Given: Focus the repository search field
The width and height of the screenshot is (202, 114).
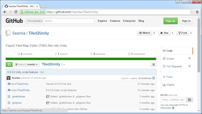Looking at the screenshot, I should point(69,21).
